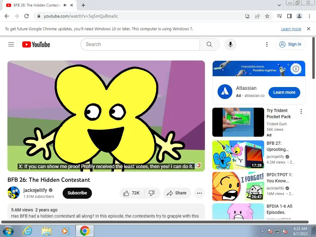316x237 pixels.
Task: Open more actions ellipsis below video
Action: (x=199, y=193)
